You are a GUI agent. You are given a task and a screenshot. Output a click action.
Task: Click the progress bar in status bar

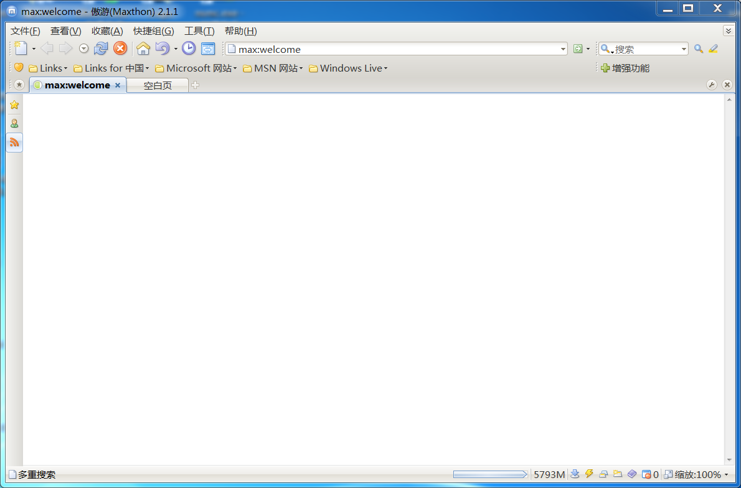point(490,474)
